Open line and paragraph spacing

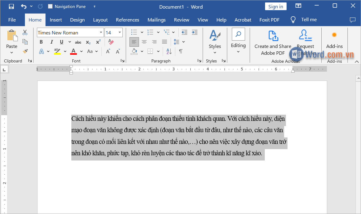click(x=177, y=42)
